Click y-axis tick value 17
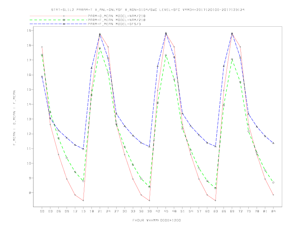The width and height of the screenshot is (298, 230). click(29, 60)
